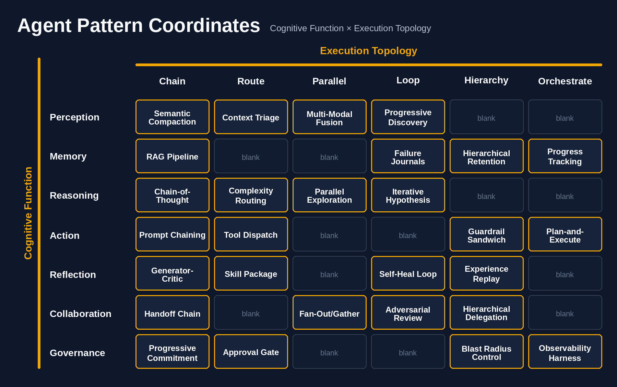The height and width of the screenshot is (387, 617).
Task: Select the Collaboration row label
Action: click(x=80, y=314)
